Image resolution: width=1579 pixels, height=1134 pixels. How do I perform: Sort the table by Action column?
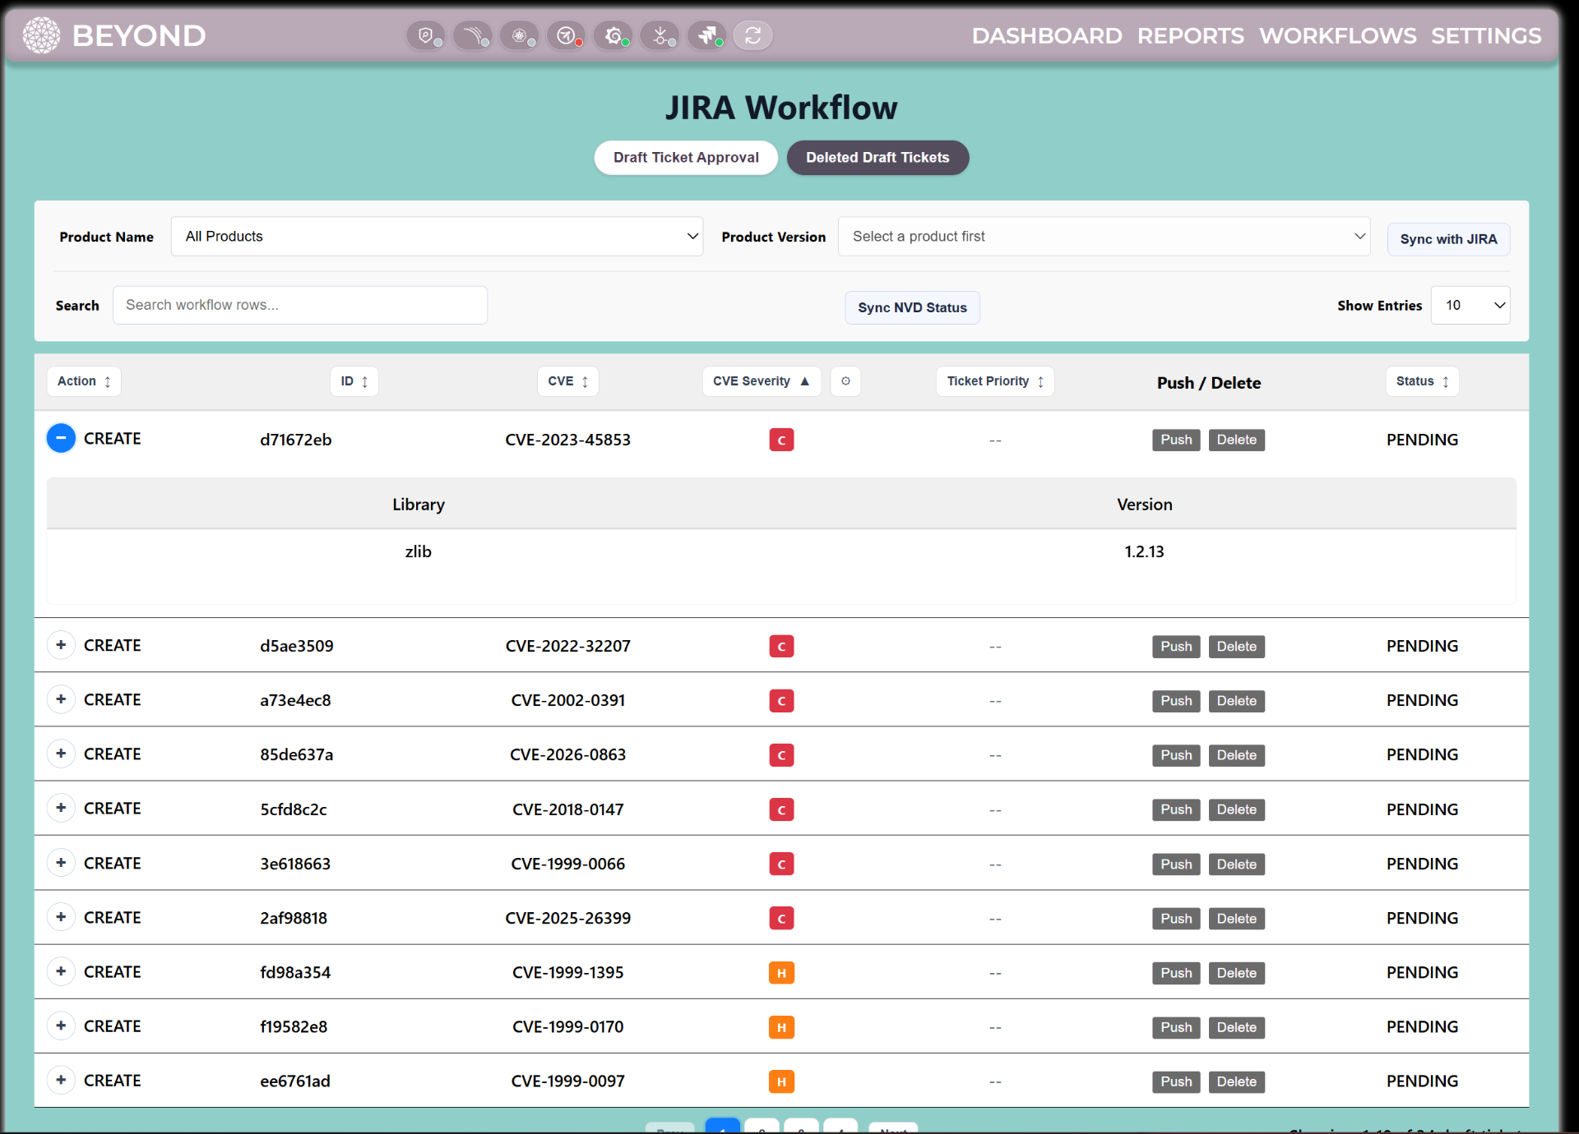coord(84,381)
